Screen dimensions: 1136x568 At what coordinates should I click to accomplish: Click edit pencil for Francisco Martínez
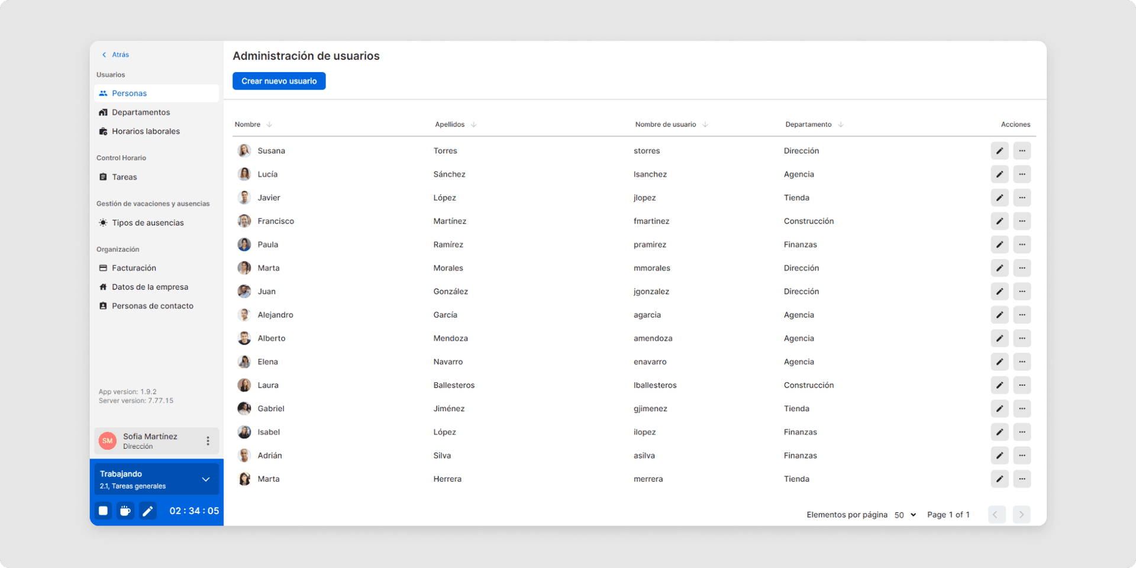point(999,221)
